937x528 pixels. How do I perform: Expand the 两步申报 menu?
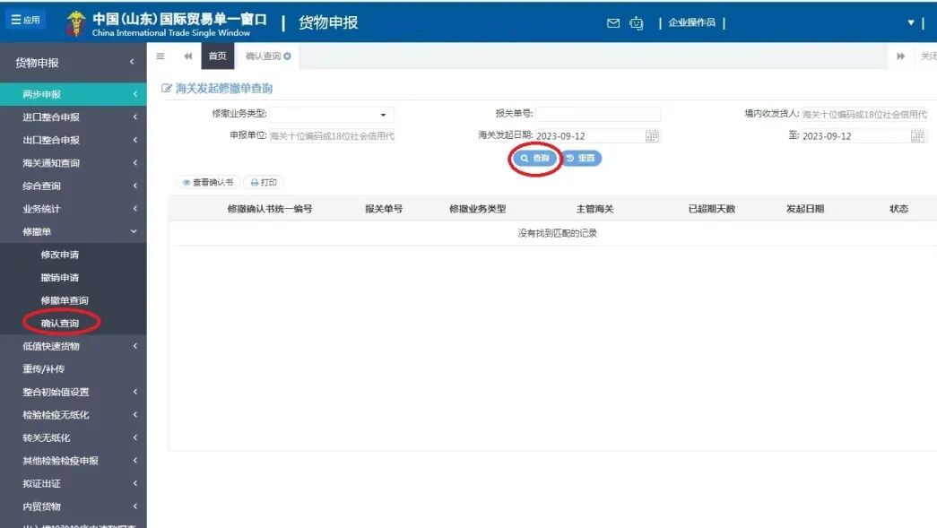pos(73,94)
